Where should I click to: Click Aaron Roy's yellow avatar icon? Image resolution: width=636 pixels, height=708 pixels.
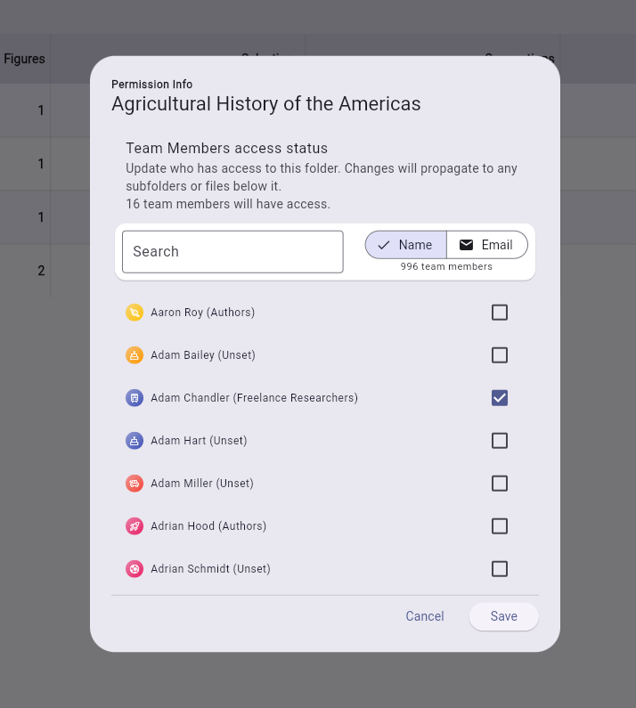[x=135, y=313]
